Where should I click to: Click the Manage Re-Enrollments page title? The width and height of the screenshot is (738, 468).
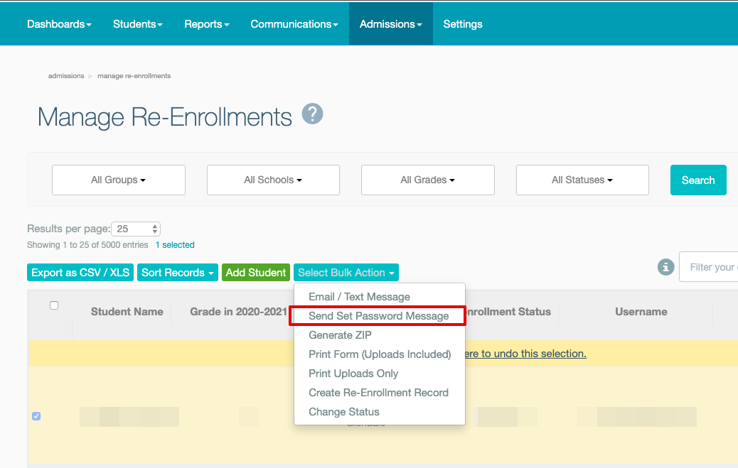pos(165,117)
